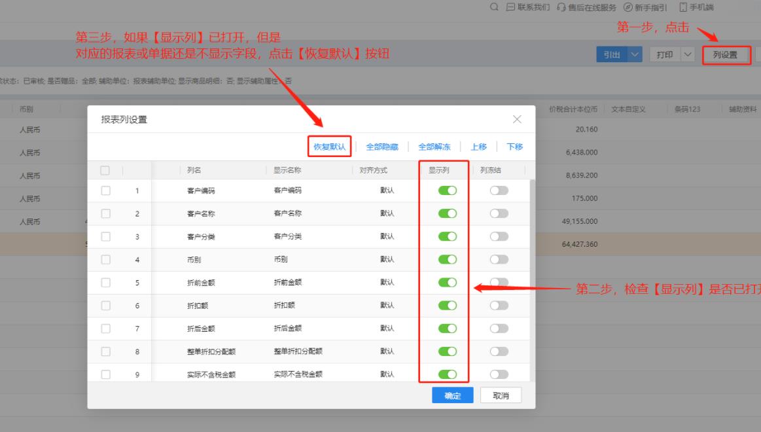Click 显示名称 cell 折后金额
761x432 pixels.
pyautogui.click(x=287, y=328)
